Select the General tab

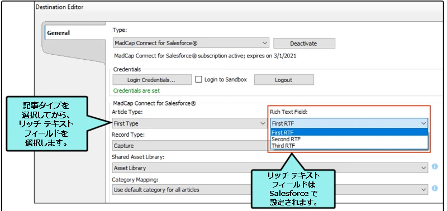[58, 33]
